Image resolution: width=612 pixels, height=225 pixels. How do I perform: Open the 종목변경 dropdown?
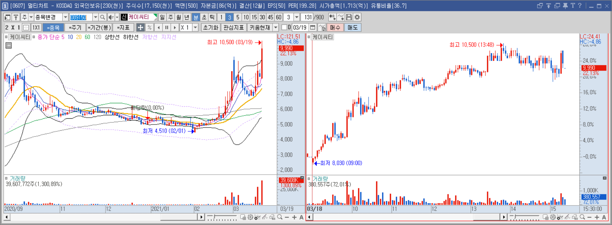point(65,17)
